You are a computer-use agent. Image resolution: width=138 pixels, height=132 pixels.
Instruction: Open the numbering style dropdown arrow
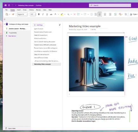click(88, 14)
